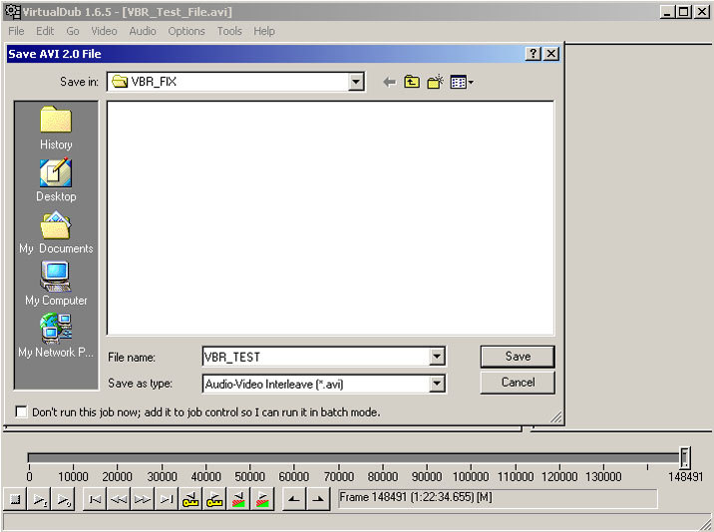Click the Frame 148491 position readout
This screenshot has width=714, height=532.
pyautogui.click(x=498, y=498)
